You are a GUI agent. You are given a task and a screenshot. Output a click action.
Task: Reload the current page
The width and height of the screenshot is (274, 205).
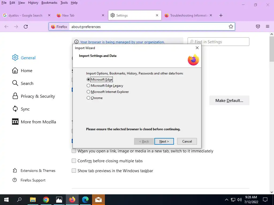coord(26,27)
